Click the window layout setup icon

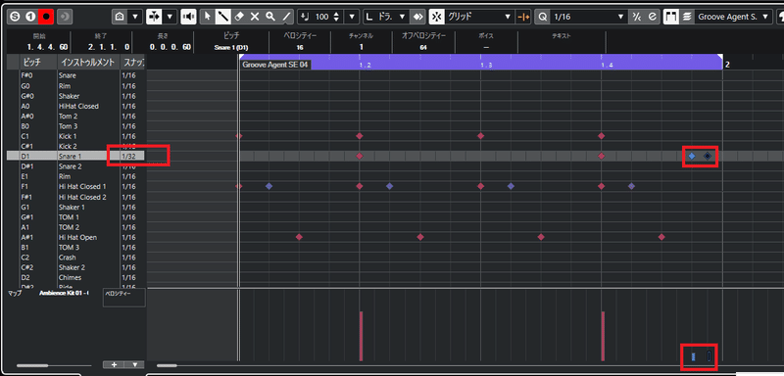119,17
